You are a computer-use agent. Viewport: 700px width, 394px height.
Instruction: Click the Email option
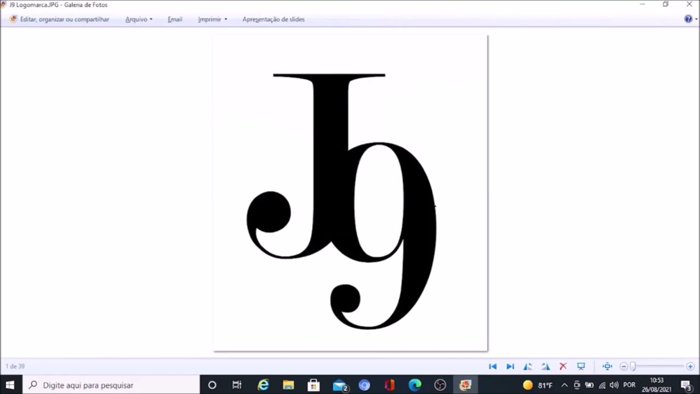(175, 19)
